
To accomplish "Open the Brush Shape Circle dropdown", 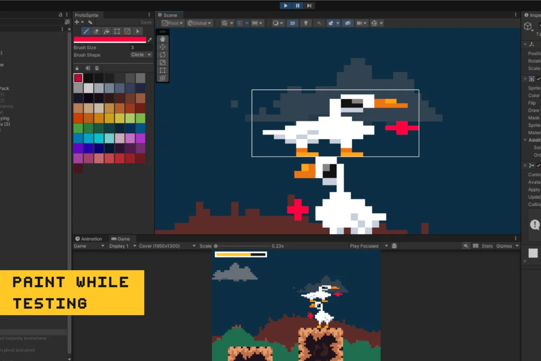I will coord(141,55).
